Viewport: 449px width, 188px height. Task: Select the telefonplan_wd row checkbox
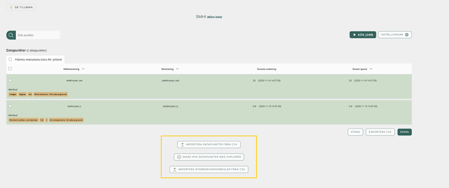point(10,81)
